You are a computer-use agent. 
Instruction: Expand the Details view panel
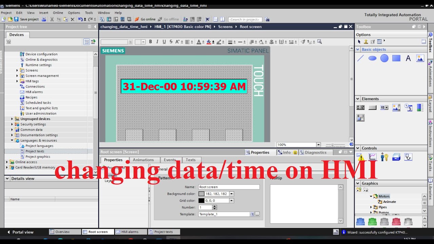[x=7, y=179]
